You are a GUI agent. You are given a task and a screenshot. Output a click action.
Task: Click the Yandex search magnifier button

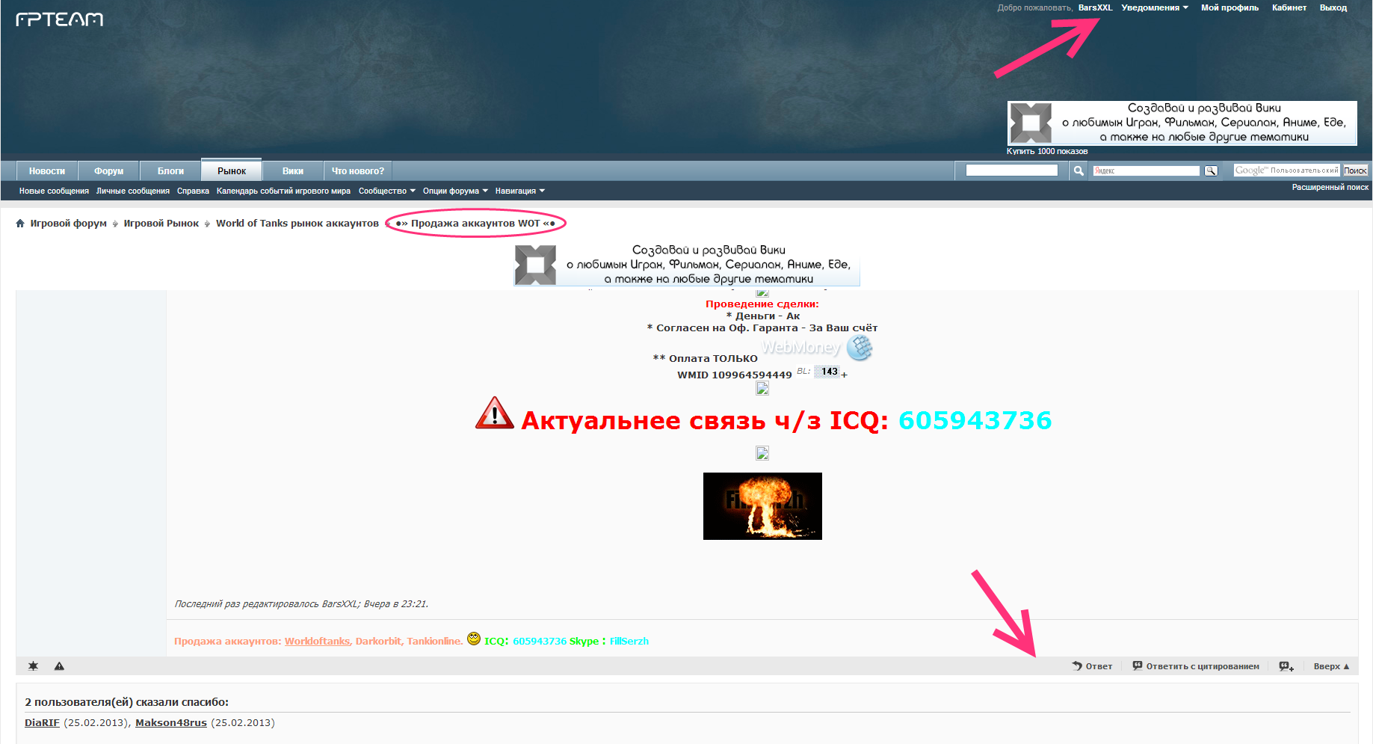pos(1211,171)
